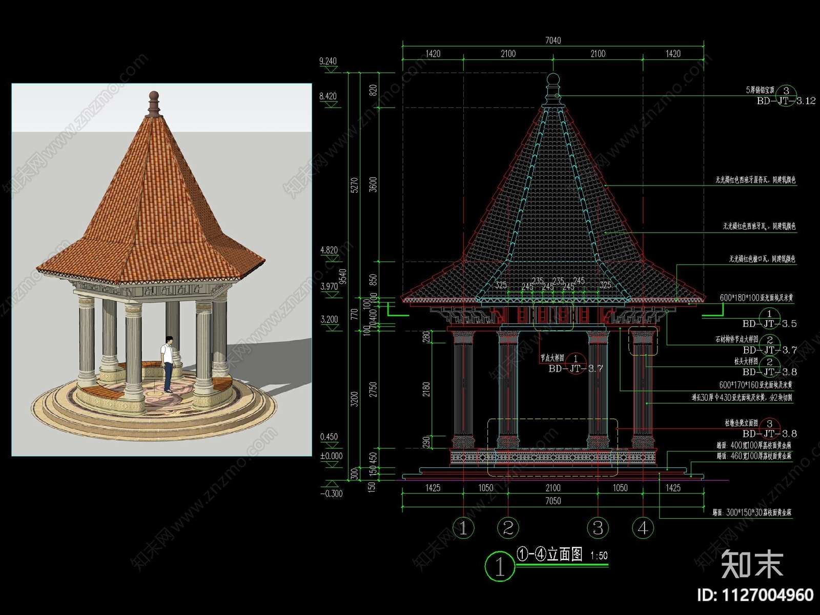Image resolution: width=820 pixels, height=615 pixels.
Task: Click the large title bubble 1
Action: click(500, 566)
